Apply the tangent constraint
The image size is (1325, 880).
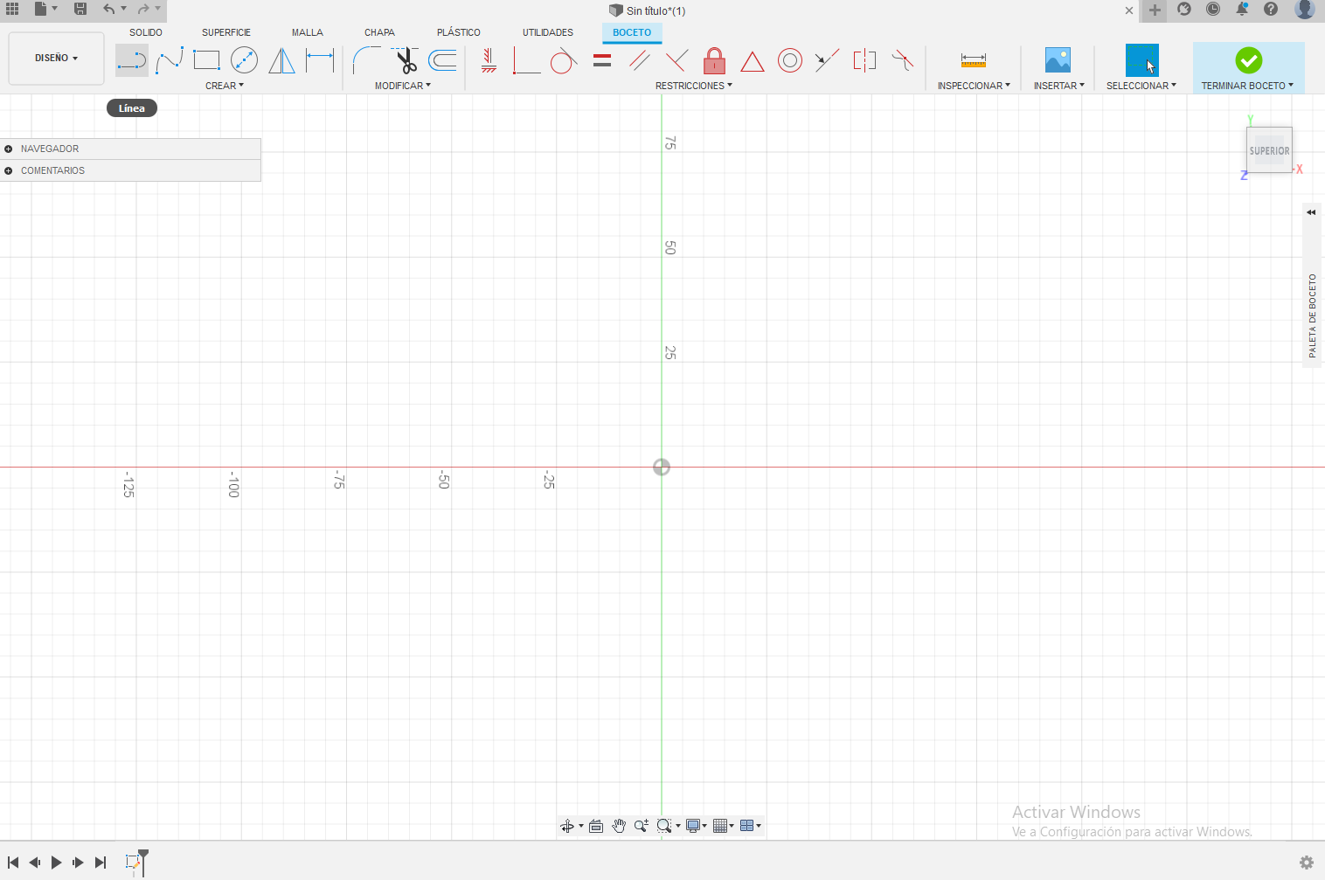(564, 60)
